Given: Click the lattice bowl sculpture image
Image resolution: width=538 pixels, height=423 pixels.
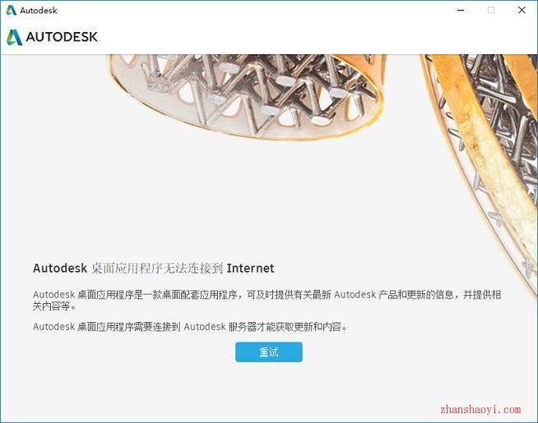Looking at the screenshot, I should pos(245,96).
